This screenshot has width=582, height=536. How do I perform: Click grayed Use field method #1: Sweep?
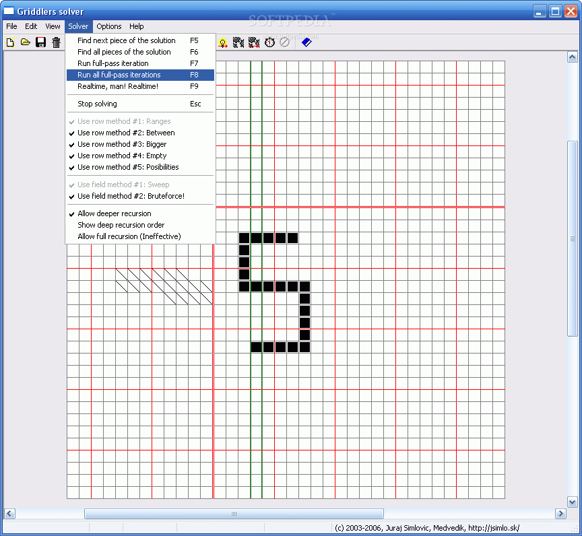pos(140,185)
